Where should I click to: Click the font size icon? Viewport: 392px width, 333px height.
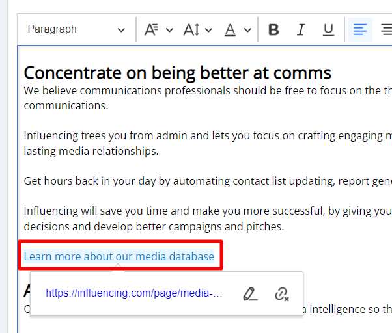coord(191,30)
